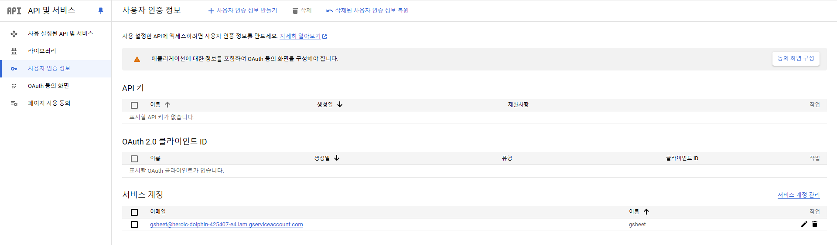837x245 pixels.
Task: Sort API 키 table by 이름 arrow
Action: click(167, 104)
